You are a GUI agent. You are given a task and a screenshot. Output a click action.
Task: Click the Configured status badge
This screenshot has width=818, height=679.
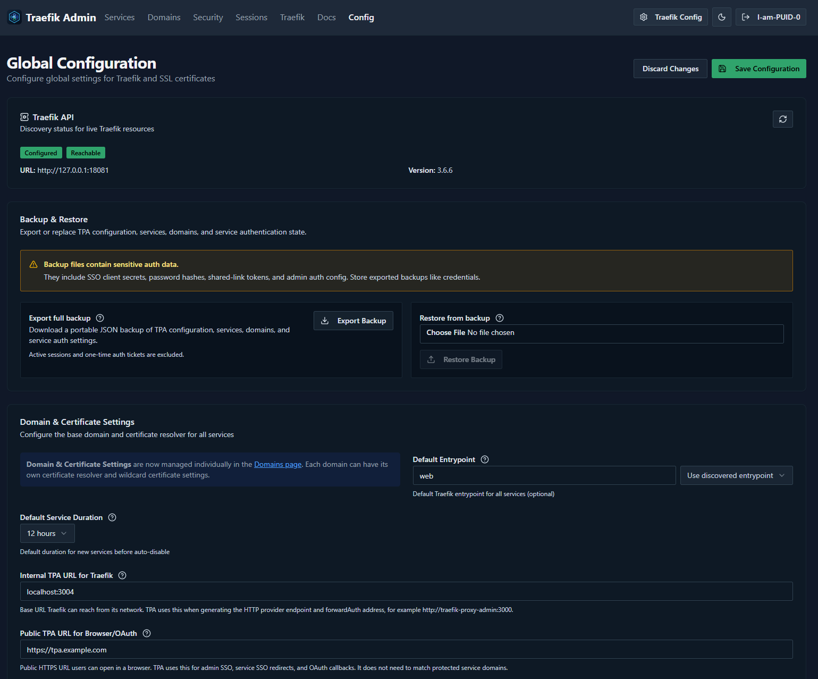pos(41,153)
